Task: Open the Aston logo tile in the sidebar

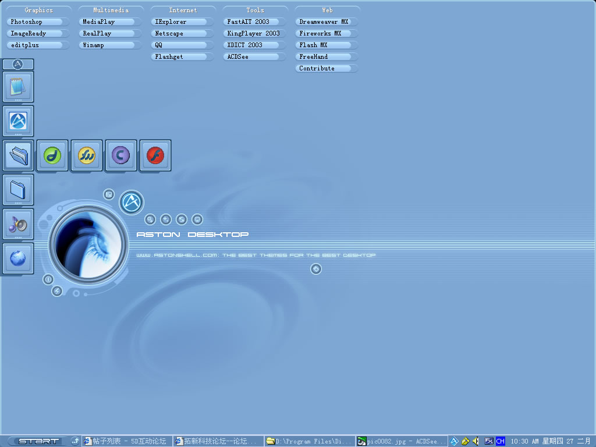Action: point(18,121)
